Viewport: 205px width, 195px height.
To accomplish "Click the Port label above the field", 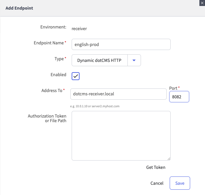I will [x=173, y=88].
